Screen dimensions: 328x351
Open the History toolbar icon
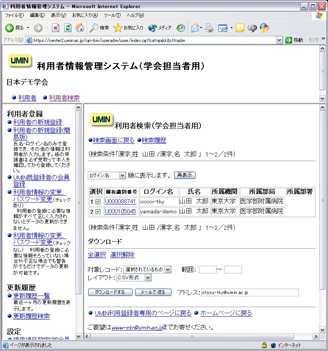click(x=181, y=28)
